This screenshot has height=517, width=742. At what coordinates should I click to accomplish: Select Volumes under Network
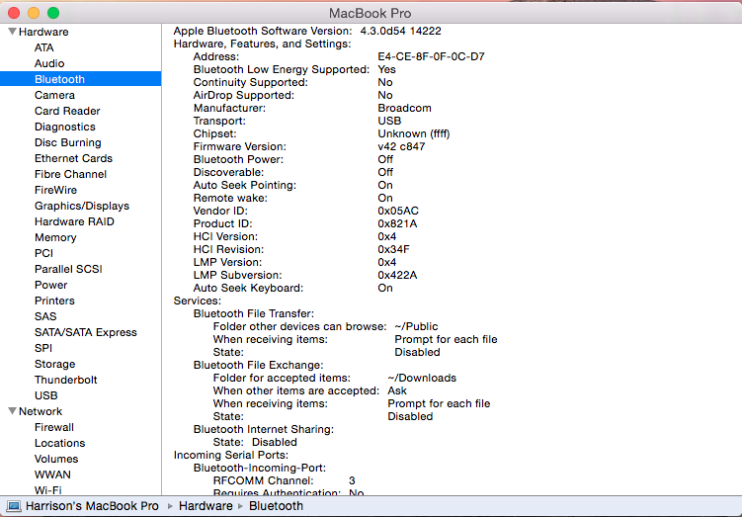point(56,459)
